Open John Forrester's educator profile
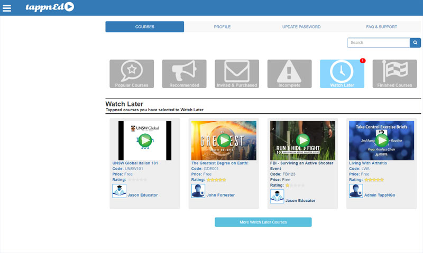 click(220, 195)
